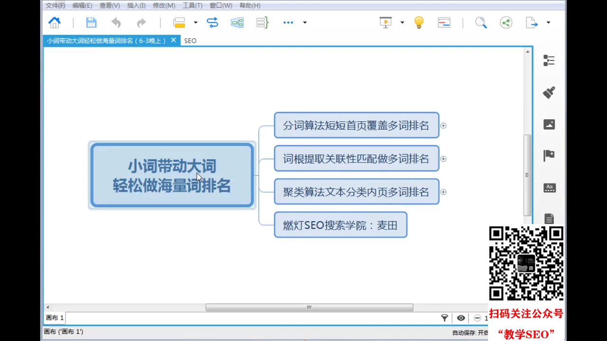This screenshot has height=341, width=607.
Task: Open the 查看(V) menu
Action: coord(110,6)
